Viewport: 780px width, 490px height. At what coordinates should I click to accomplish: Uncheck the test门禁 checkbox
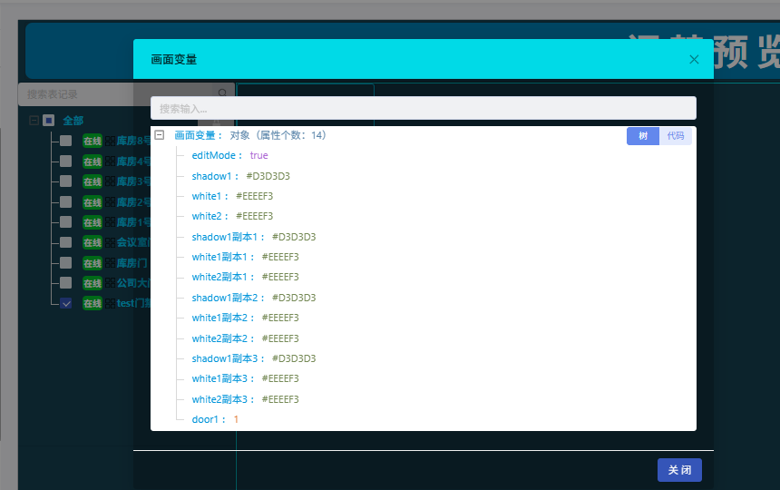coord(65,303)
